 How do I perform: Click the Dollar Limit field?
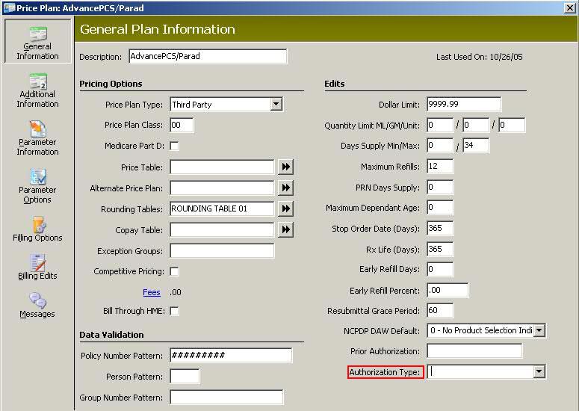pos(464,104)
